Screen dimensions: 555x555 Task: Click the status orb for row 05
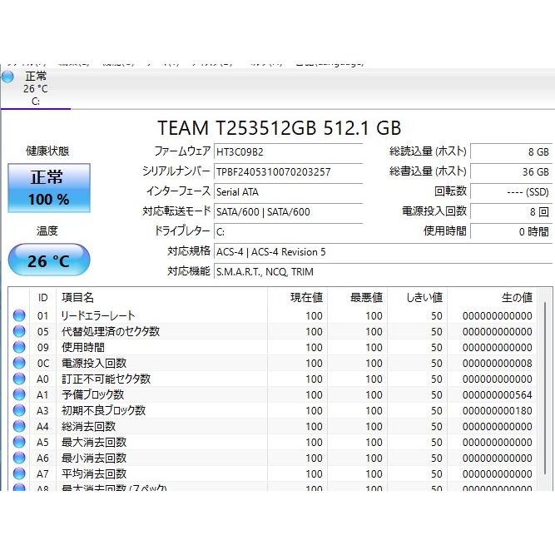point(19,331)
